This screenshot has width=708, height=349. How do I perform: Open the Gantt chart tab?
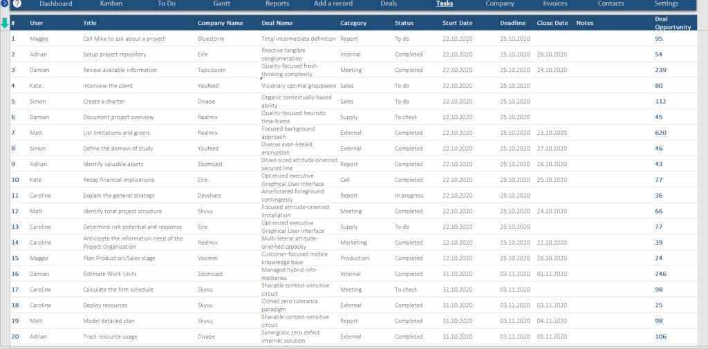point(222,4)
